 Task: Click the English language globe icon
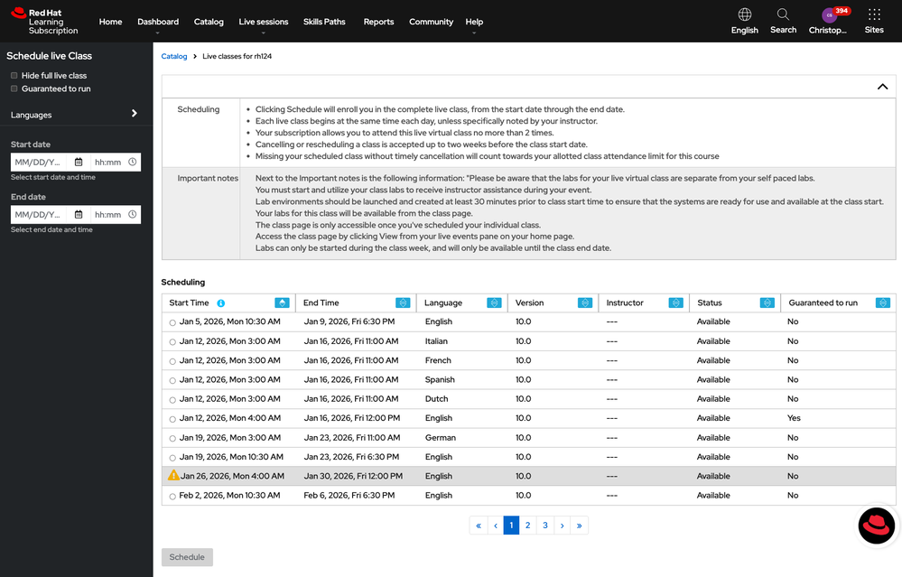(744, 15)
